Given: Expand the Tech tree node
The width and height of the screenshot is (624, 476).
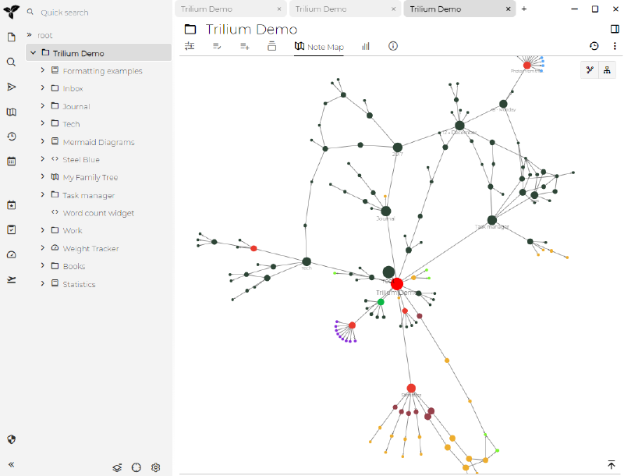Looking at the screenshot, I should pyautogui.click(x=43, y=123).
